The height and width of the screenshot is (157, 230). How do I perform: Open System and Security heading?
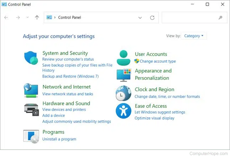point(65,53)
